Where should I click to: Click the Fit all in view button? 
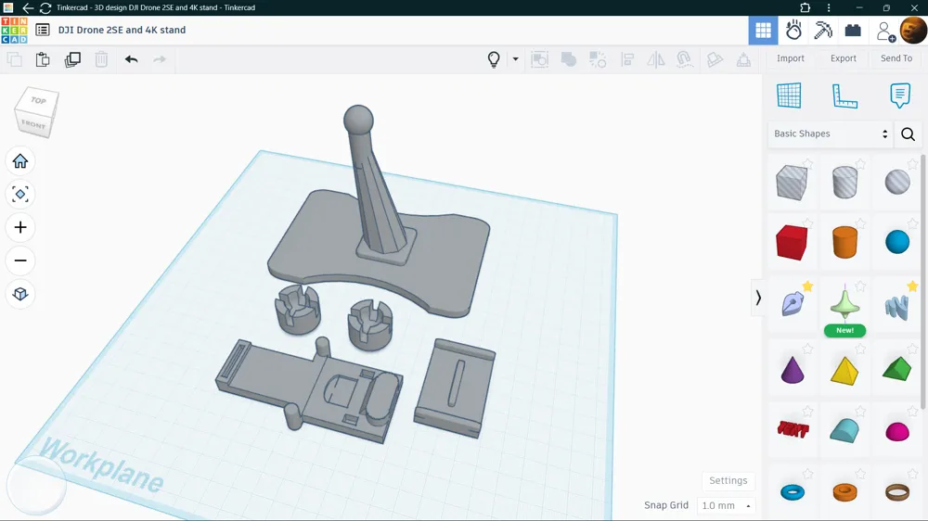pyautogui.click(x=20, y=194)
